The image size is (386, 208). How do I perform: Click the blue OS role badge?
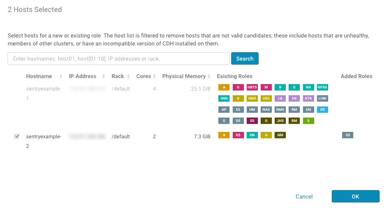pos(322,110)
